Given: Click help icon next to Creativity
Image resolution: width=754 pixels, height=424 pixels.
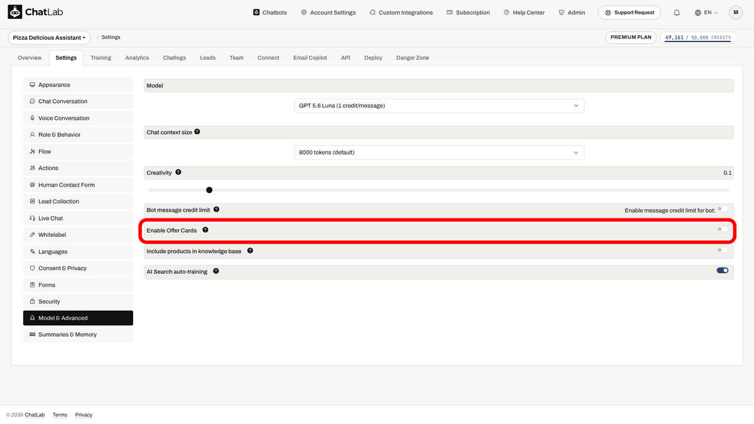Looking at the screenshot, I should click(178, 172).
